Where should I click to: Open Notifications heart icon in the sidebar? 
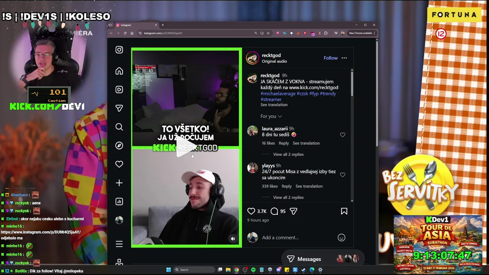click(x=119, y=164)
